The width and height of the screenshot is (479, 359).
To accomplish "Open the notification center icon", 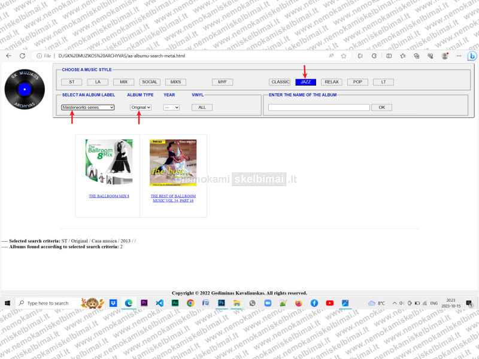I will 469,303.
